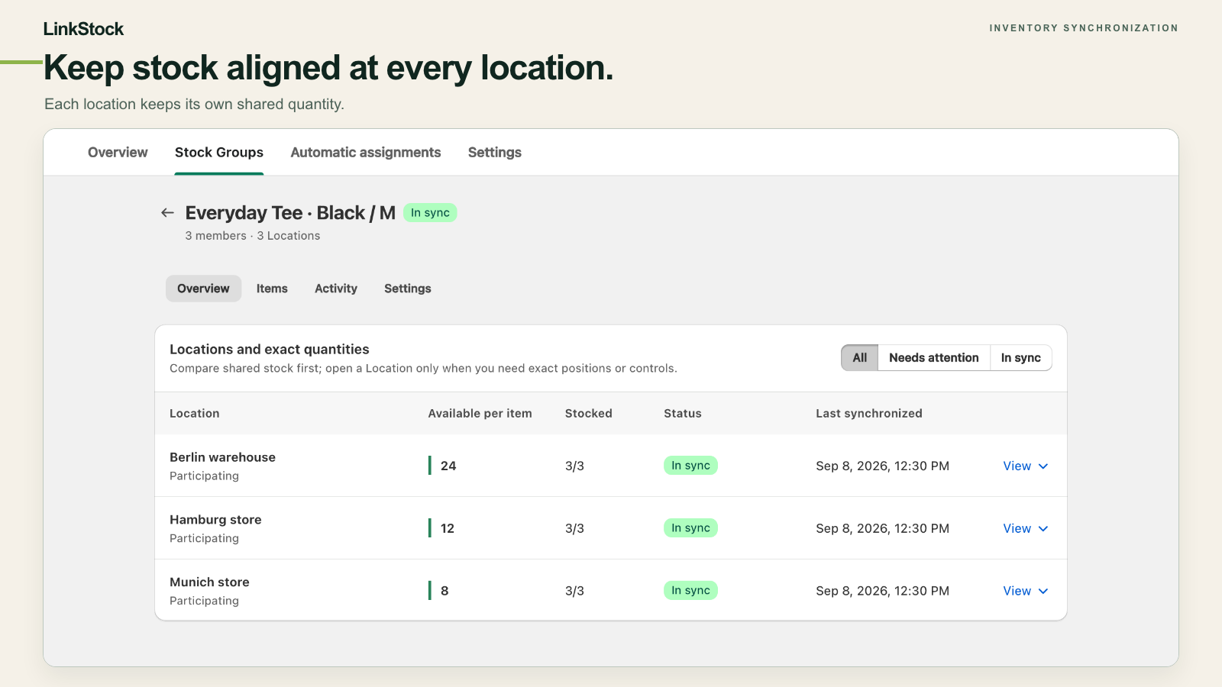
Task: Select the Overview pill sub-tab
Action: click(x=203, y=289)
